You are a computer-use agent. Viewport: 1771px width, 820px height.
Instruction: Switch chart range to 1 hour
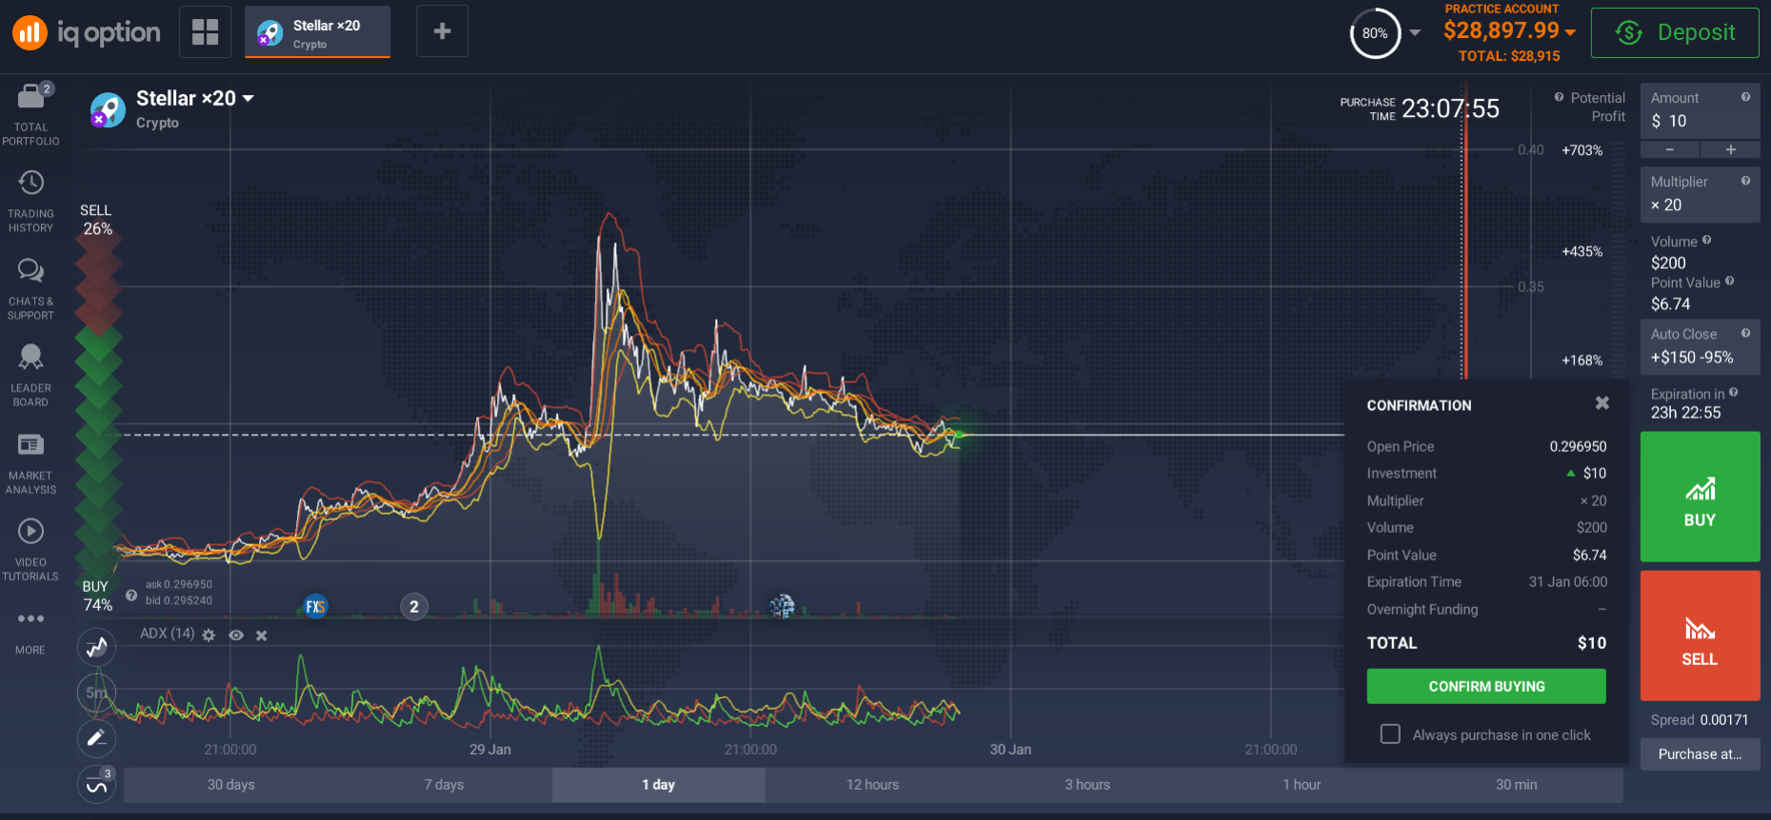pyautogui.click(x=1302, y=785)
